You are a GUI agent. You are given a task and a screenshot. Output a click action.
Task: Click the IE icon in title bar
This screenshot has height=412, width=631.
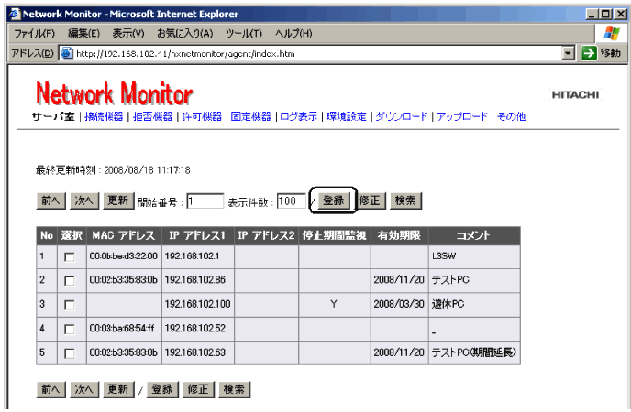tap(15, 14)
